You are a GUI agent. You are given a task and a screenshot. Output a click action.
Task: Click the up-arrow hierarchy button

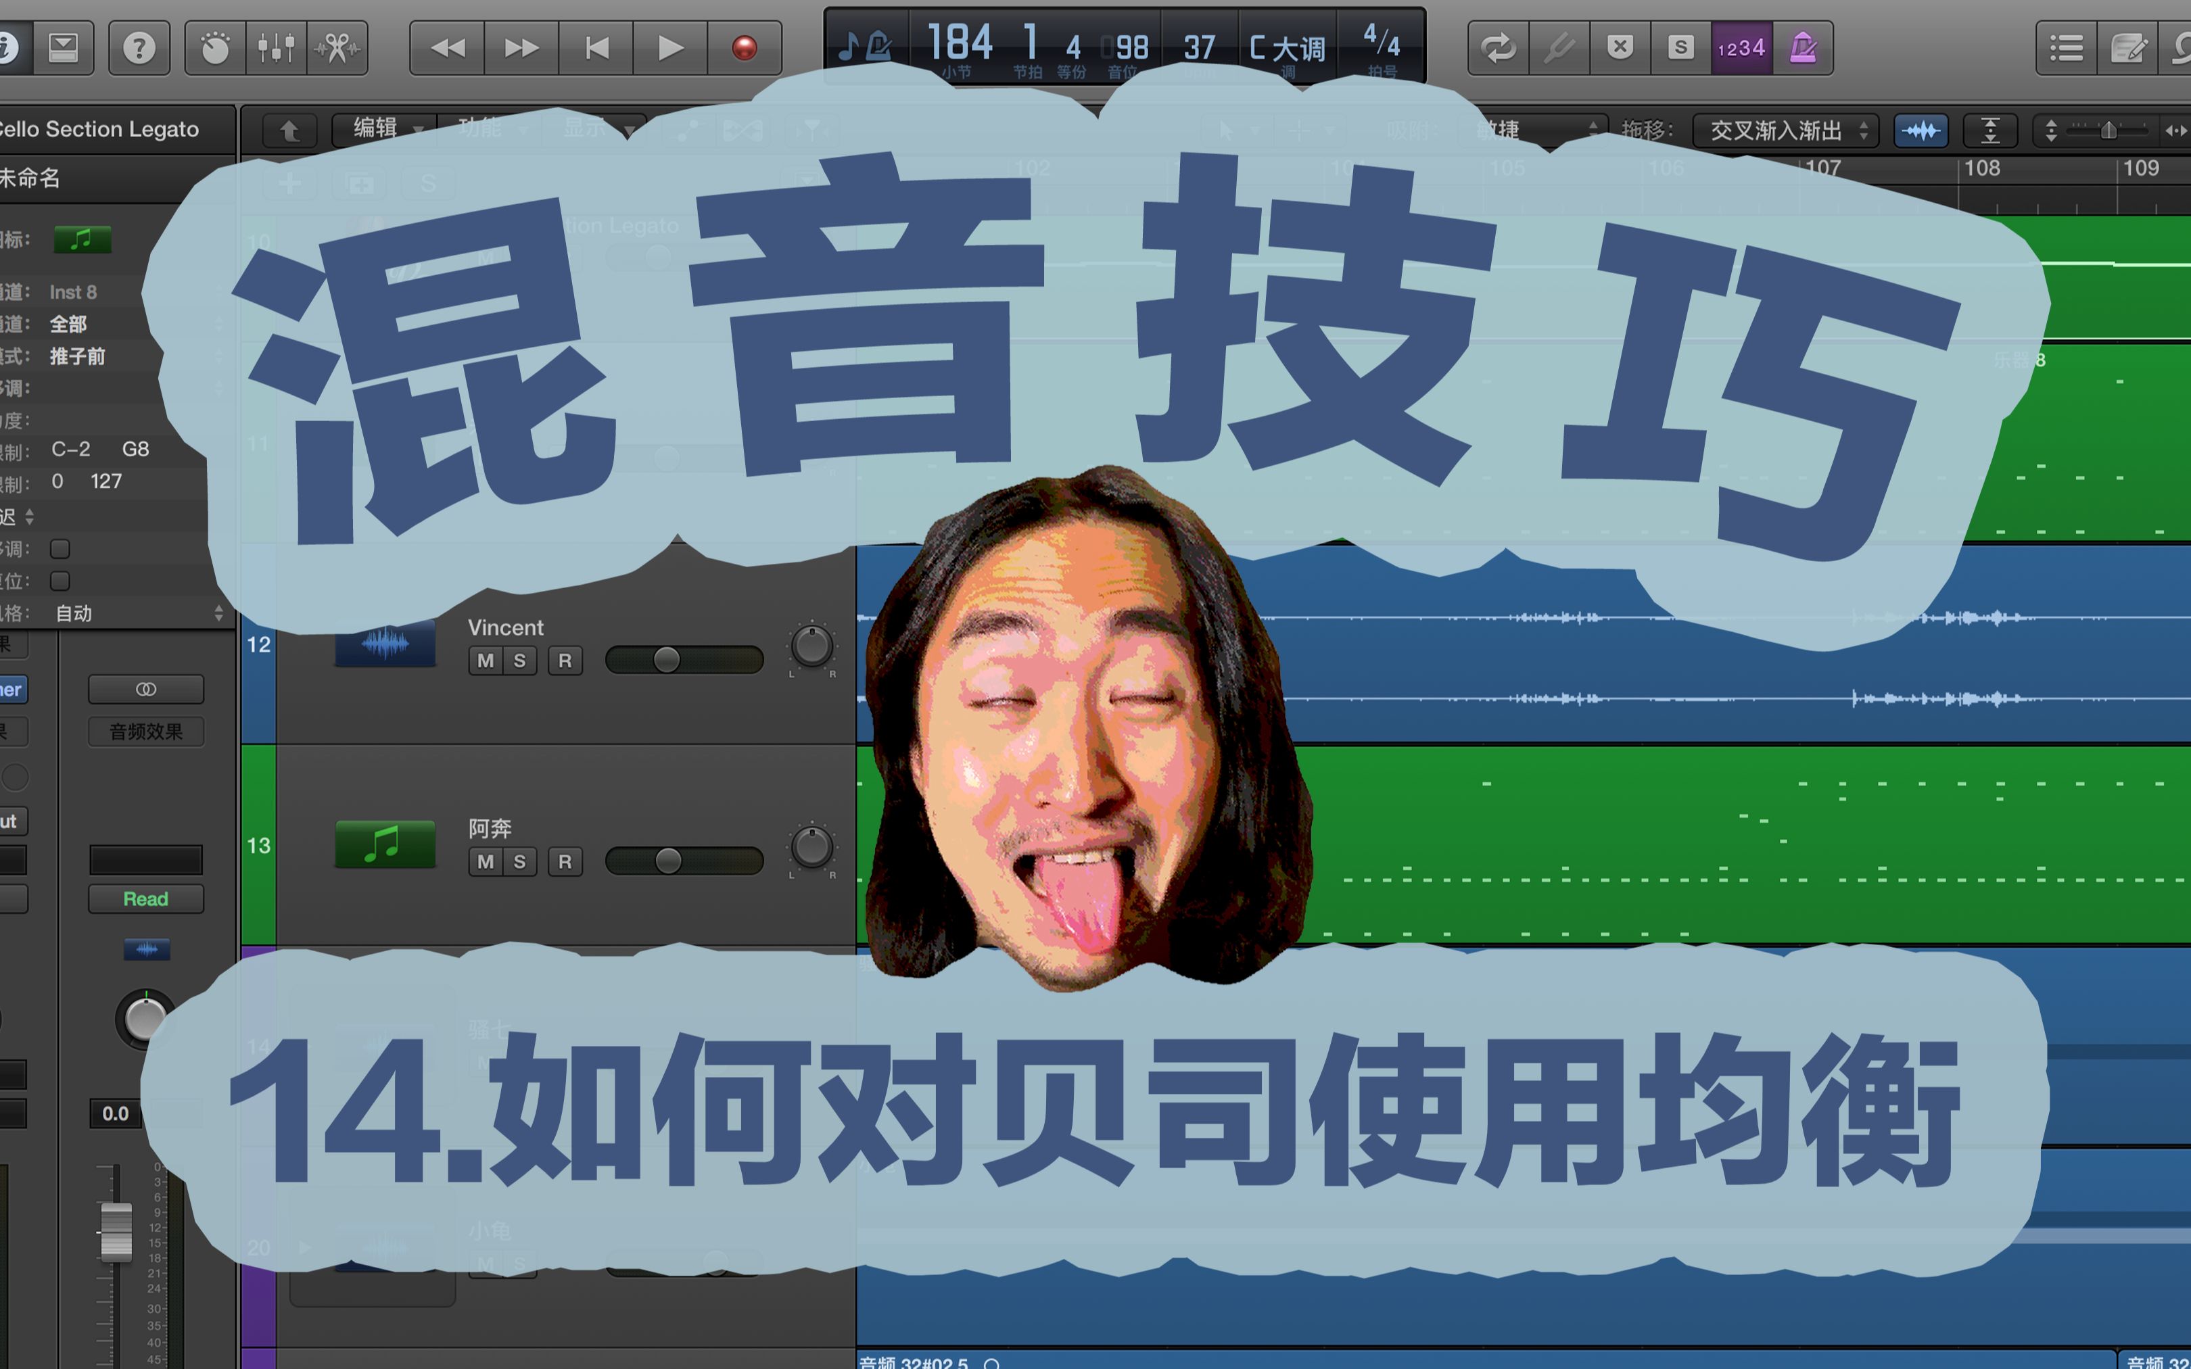(x=289, y=130)
